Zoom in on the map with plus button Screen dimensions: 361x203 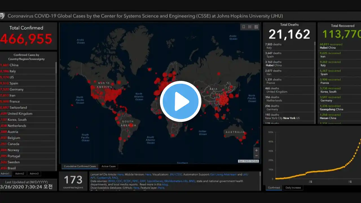[256, 150]
